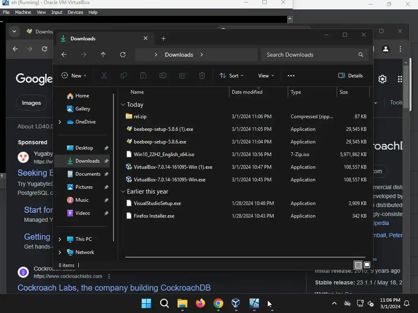Open the New dropdown menu
This screenshot has height=313, width=418.
74,75
